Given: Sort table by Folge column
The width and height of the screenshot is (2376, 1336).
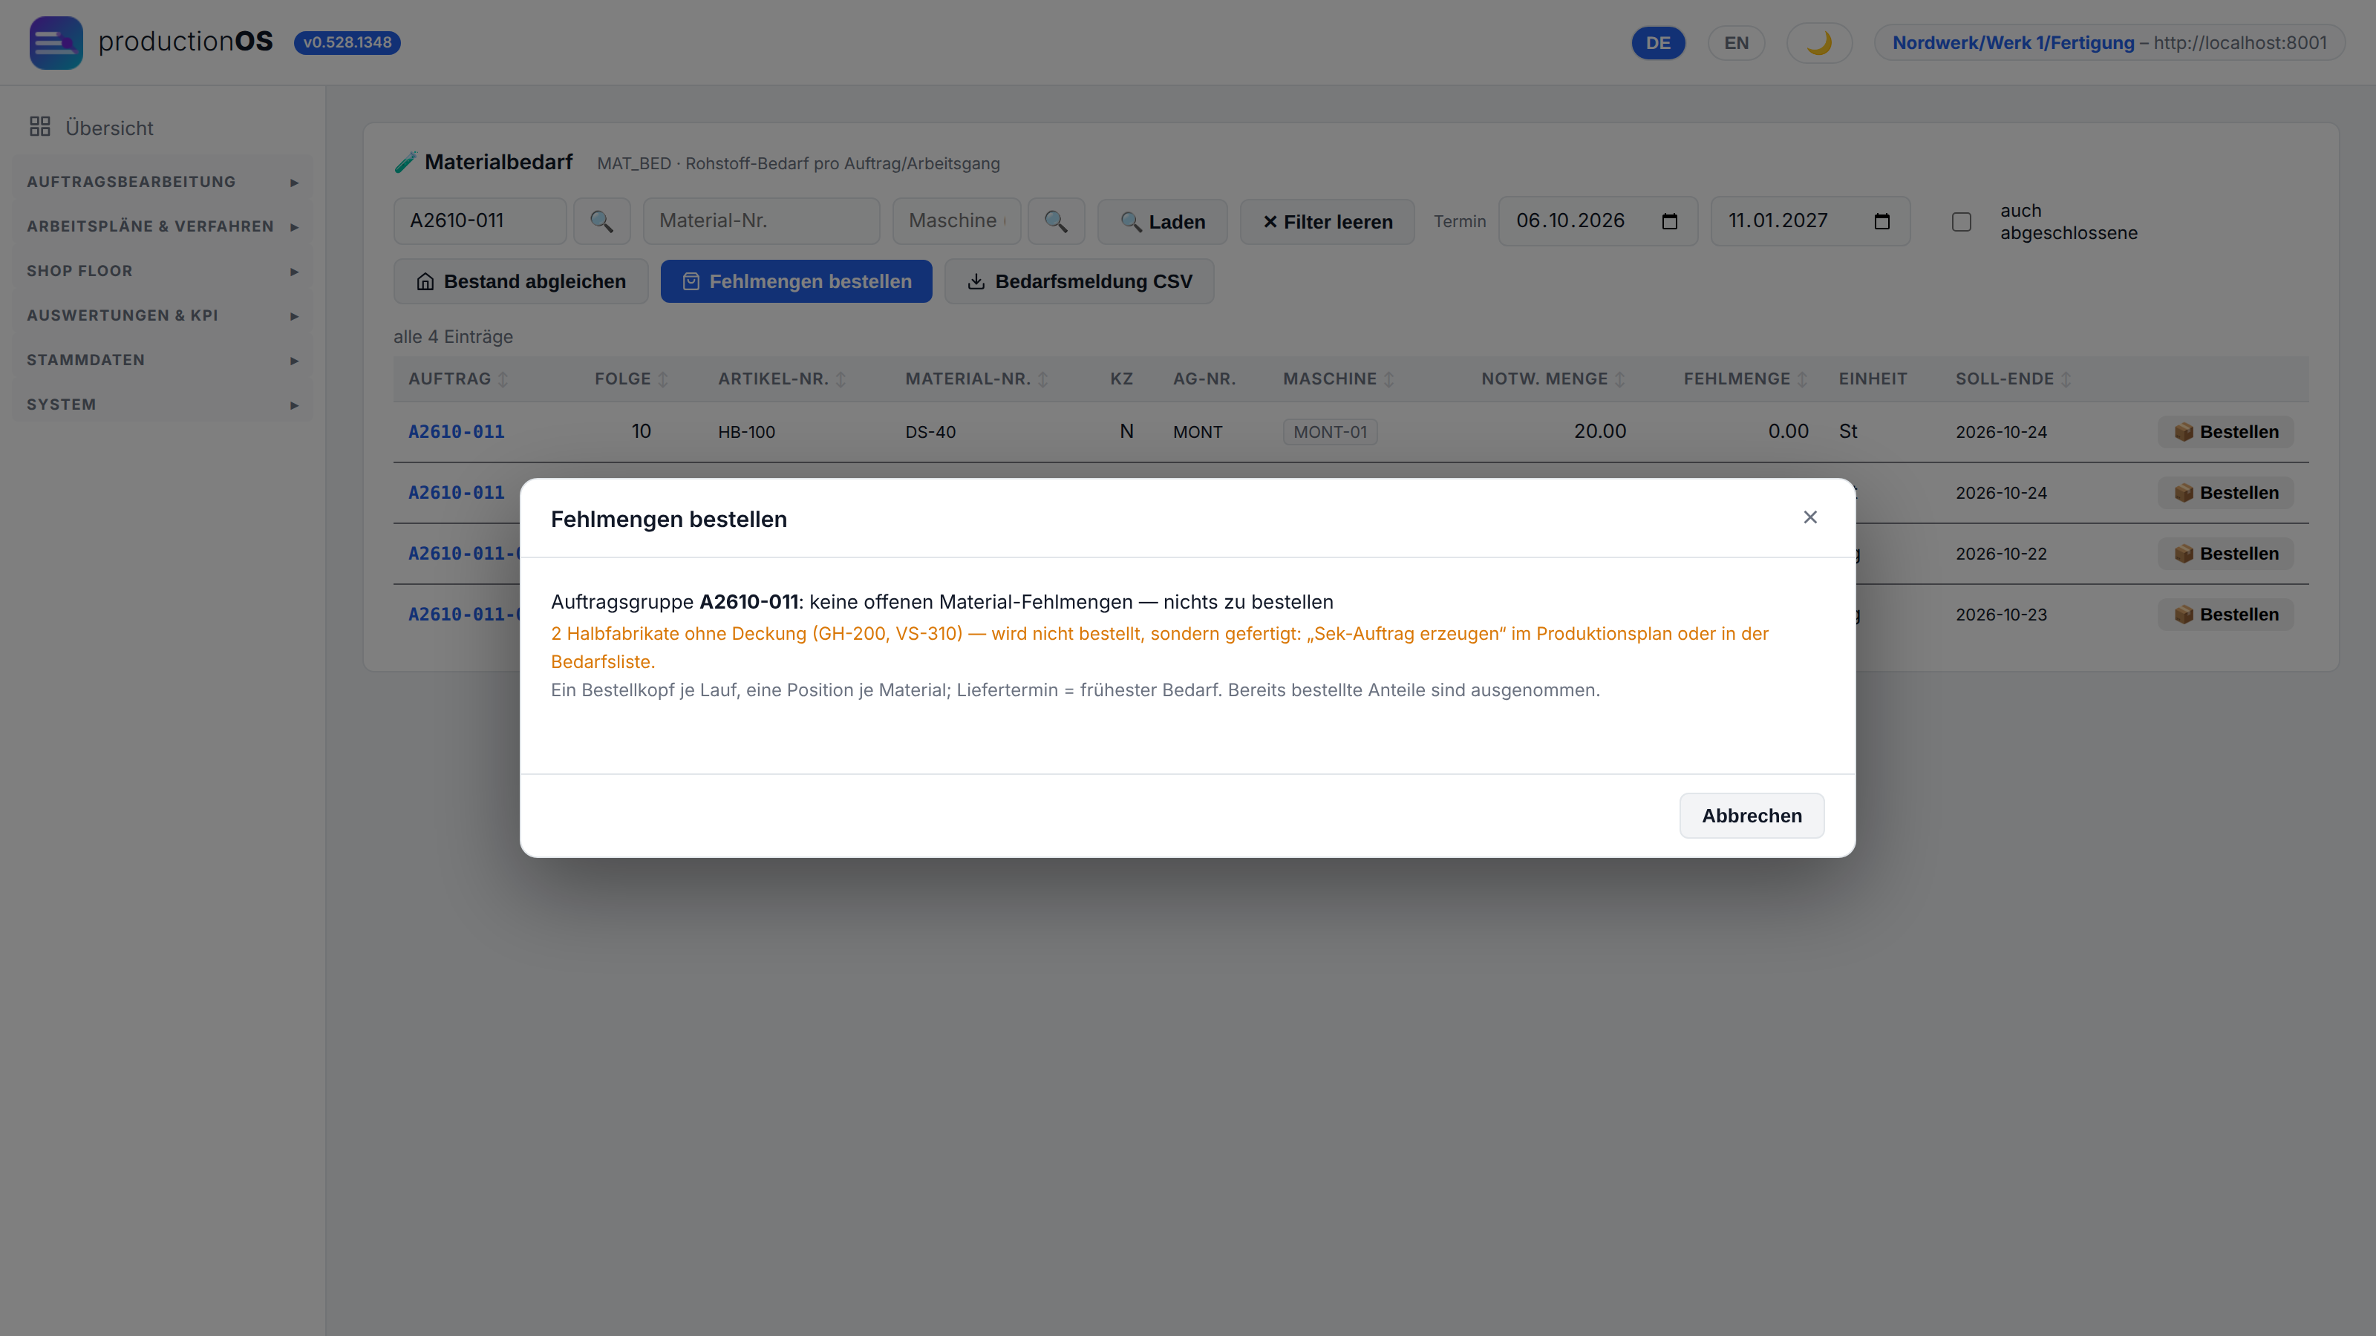Looking at the screenshot, I should 631,379.
